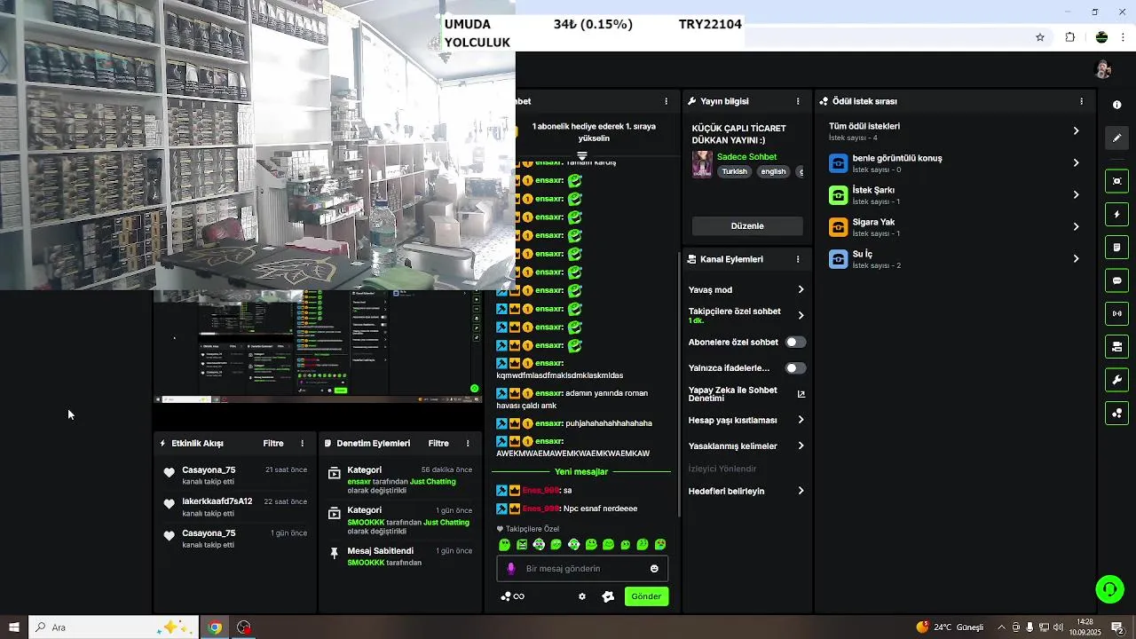Toggle the broadcast signal widget icon in sidebar
The height and width of the screenshot is (639, 1136).
click(x=1116, y=313)
